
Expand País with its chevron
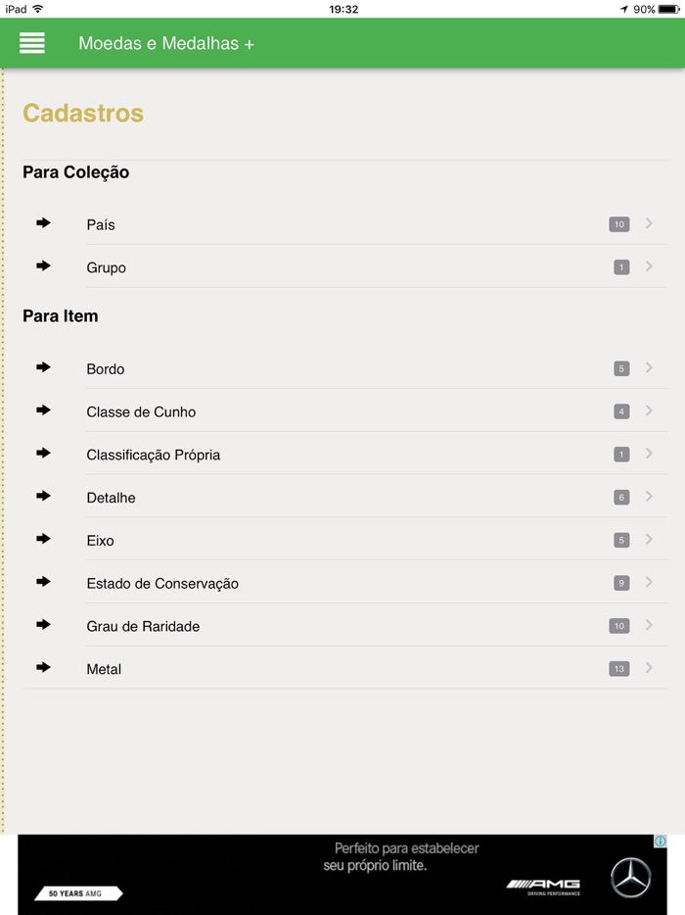[649, 223]
